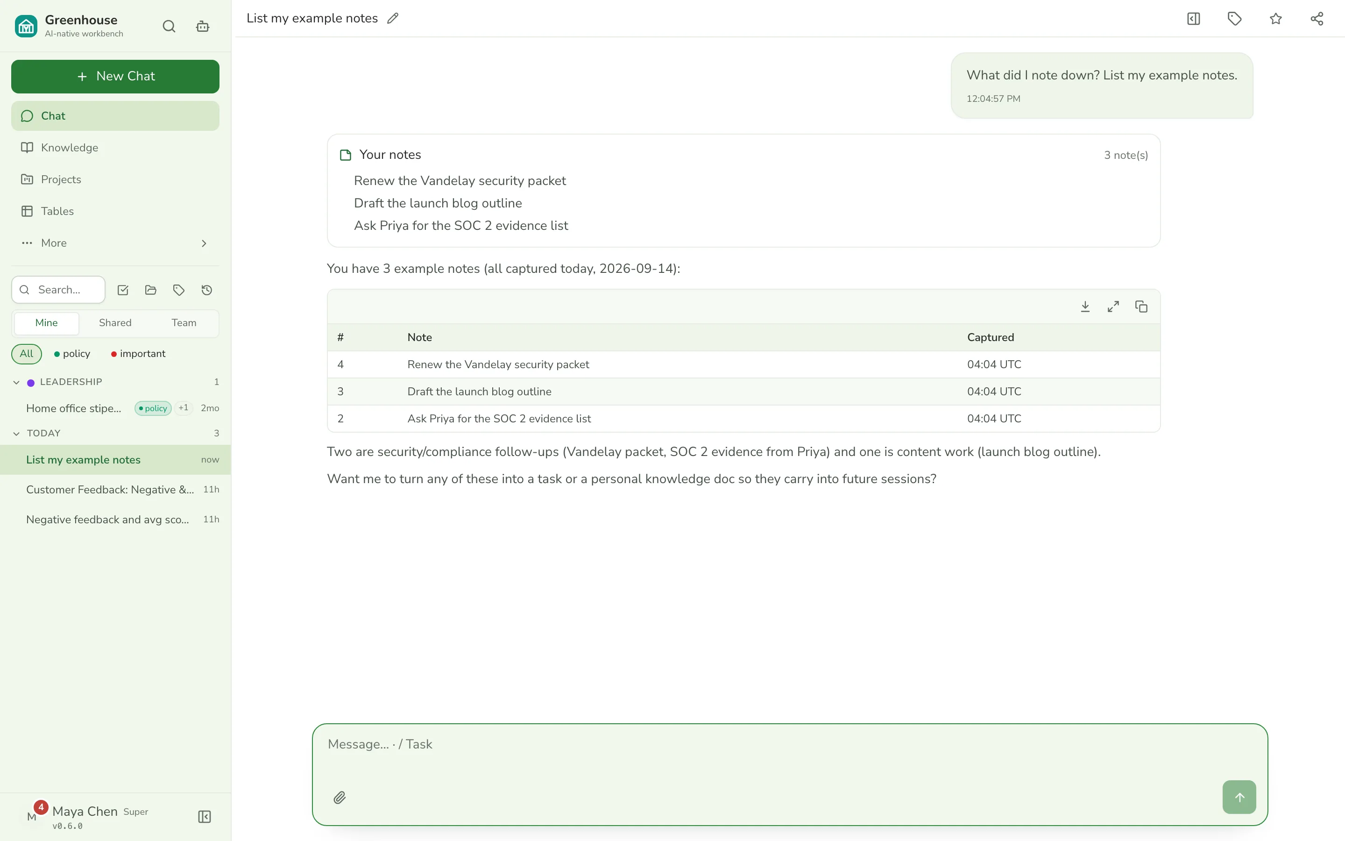Open the global search magnifier icon

pos(169,26)
